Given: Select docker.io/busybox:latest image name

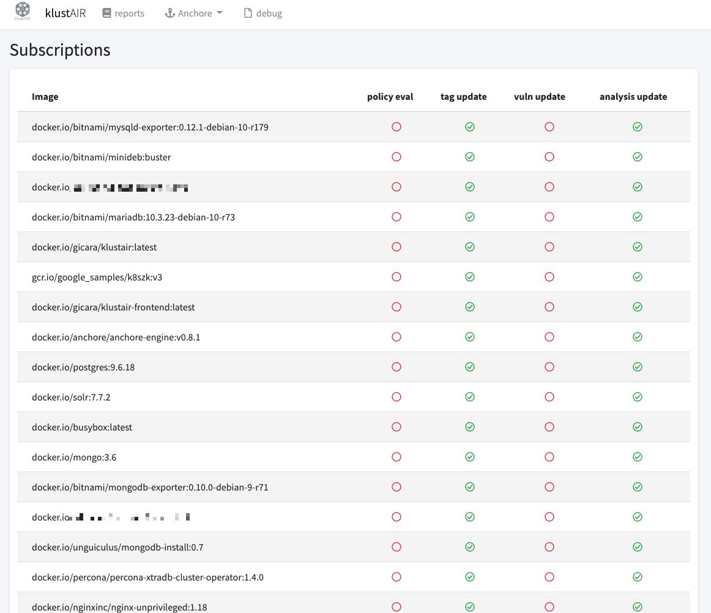Looking at the screenshot, I should coord(81,427).
